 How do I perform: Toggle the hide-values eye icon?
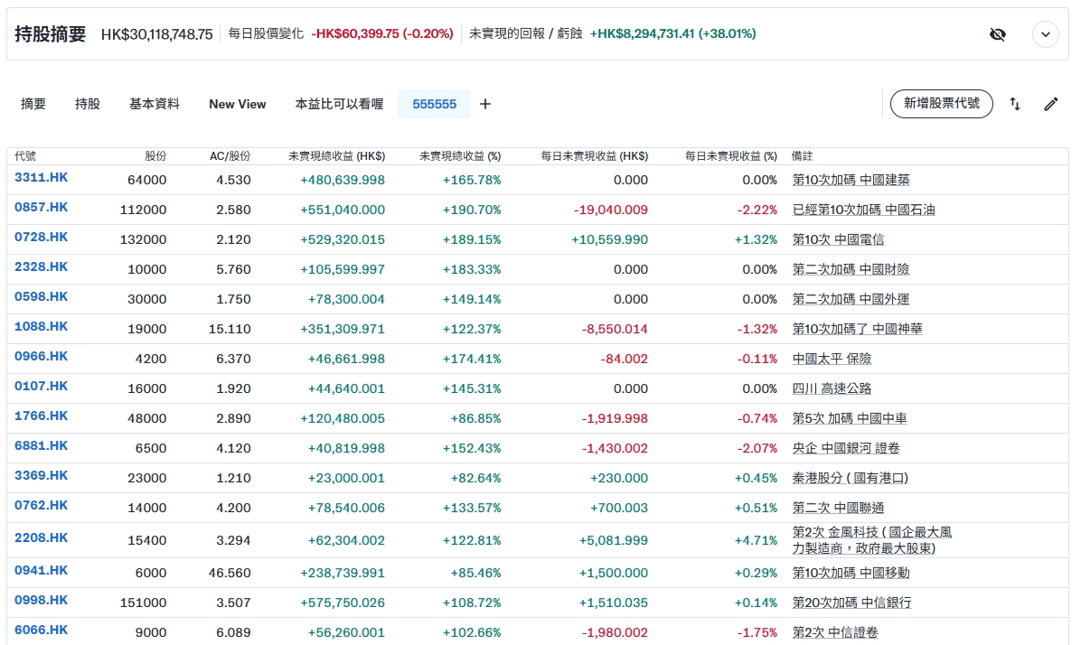click(998, 34)
